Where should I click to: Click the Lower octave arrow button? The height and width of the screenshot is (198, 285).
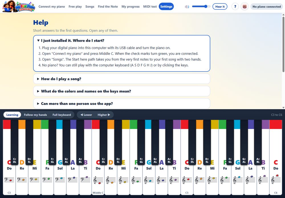[x=86, y=115]
